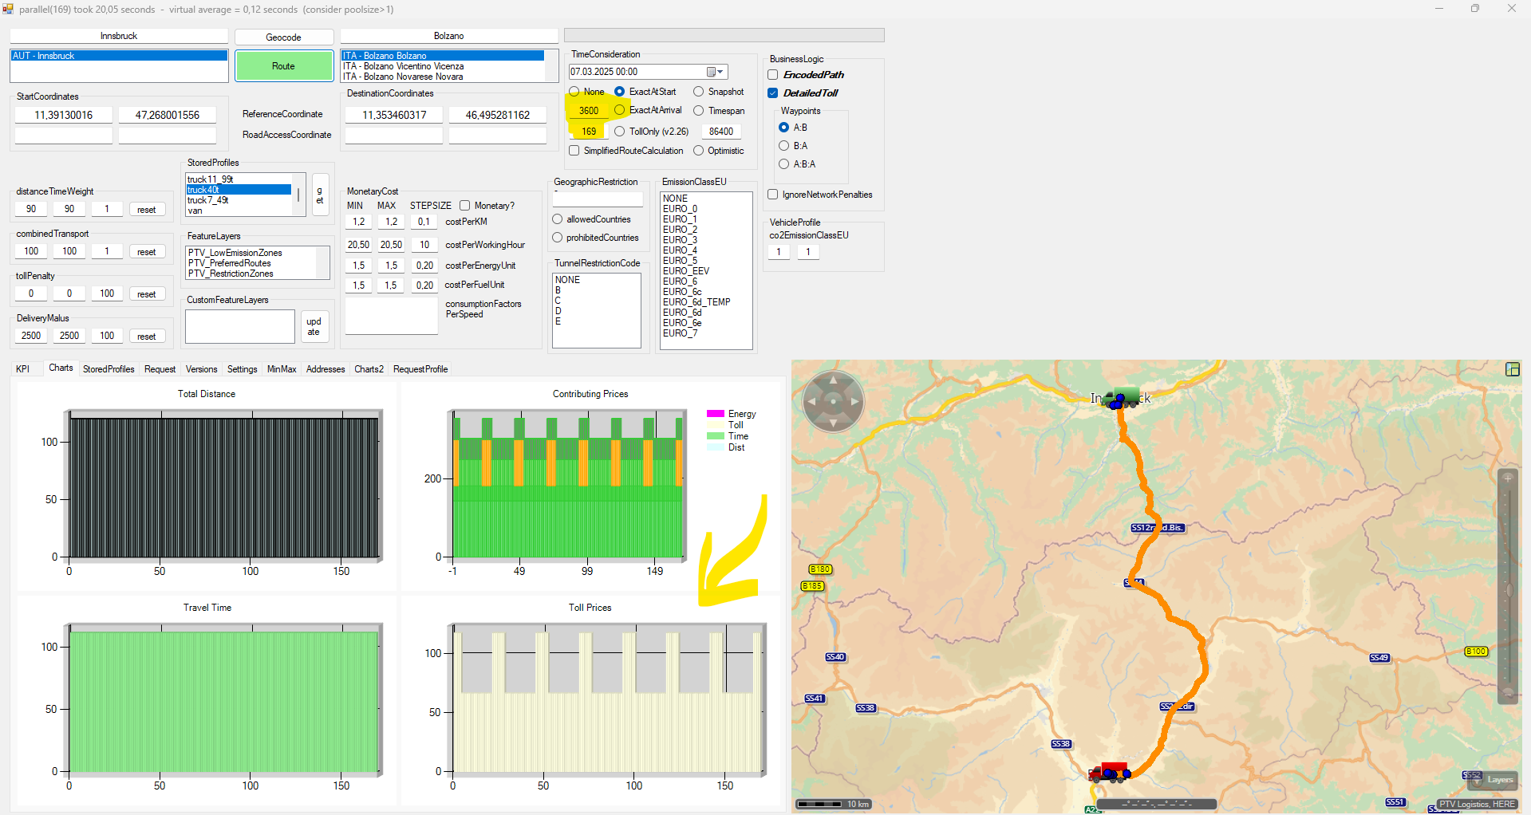Open the RequestProfile tab
The image size is (1531, 815).
(420, 369)
